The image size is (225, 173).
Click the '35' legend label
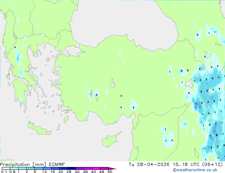click(x=85, y=172)
